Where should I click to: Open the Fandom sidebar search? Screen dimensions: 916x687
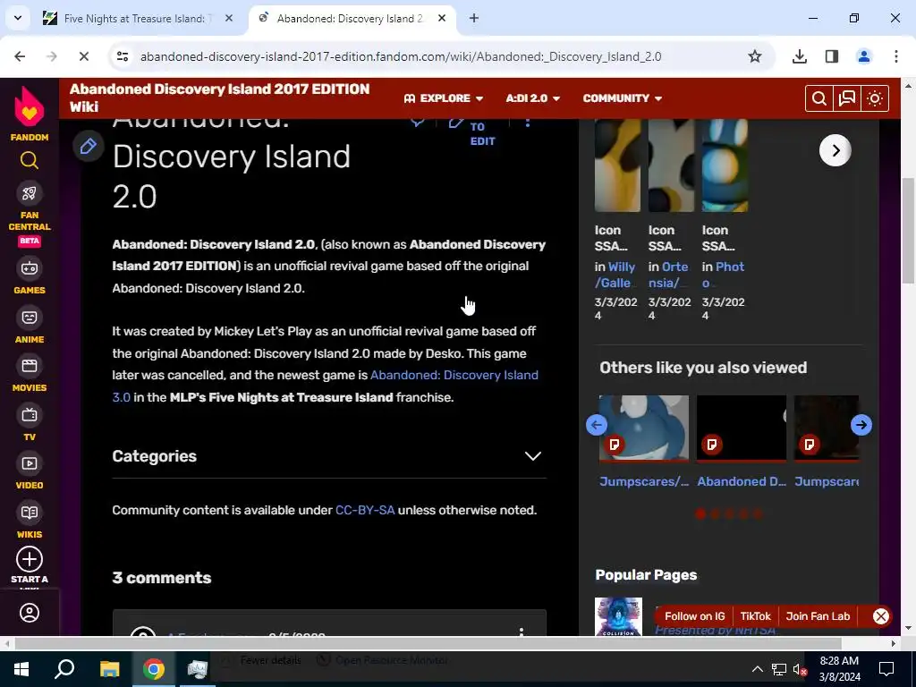click(30, 160)
